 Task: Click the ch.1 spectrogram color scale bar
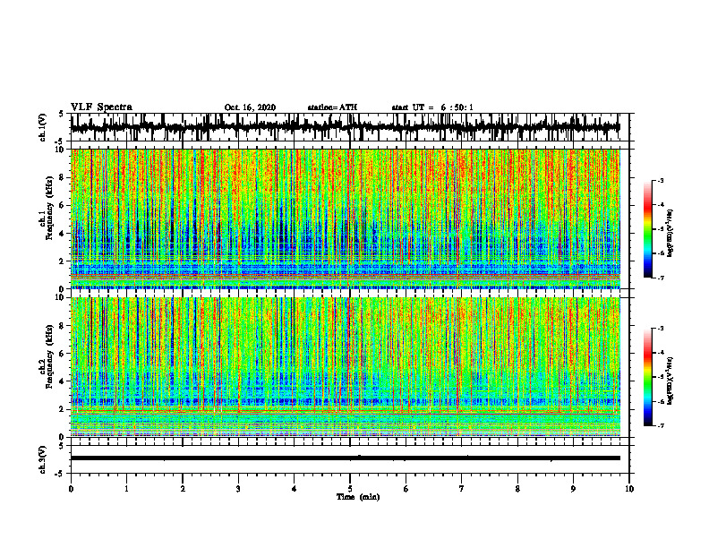(648, 229)
